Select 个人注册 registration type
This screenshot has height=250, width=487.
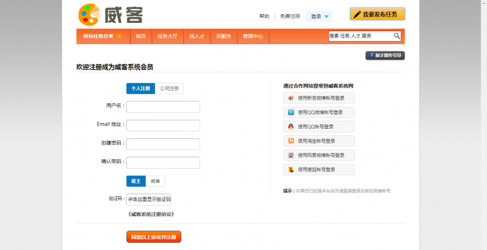[140, 89]
